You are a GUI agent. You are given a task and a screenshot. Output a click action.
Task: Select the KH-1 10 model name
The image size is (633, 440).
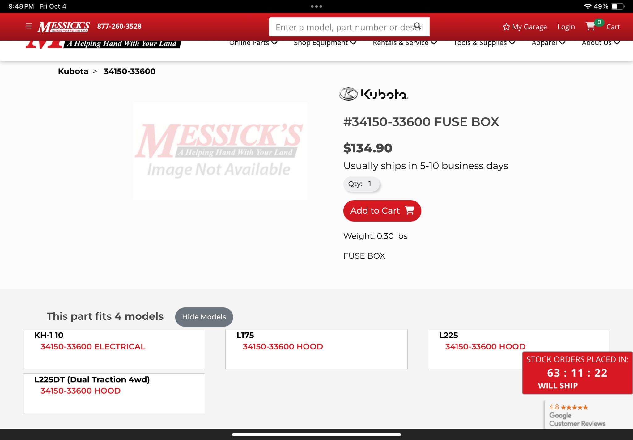coord(49,335)
